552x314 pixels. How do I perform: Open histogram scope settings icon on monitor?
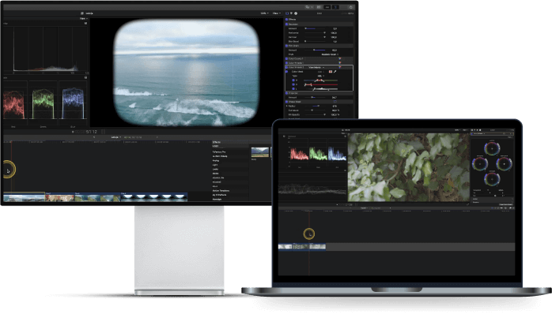[x=85, y=23]
